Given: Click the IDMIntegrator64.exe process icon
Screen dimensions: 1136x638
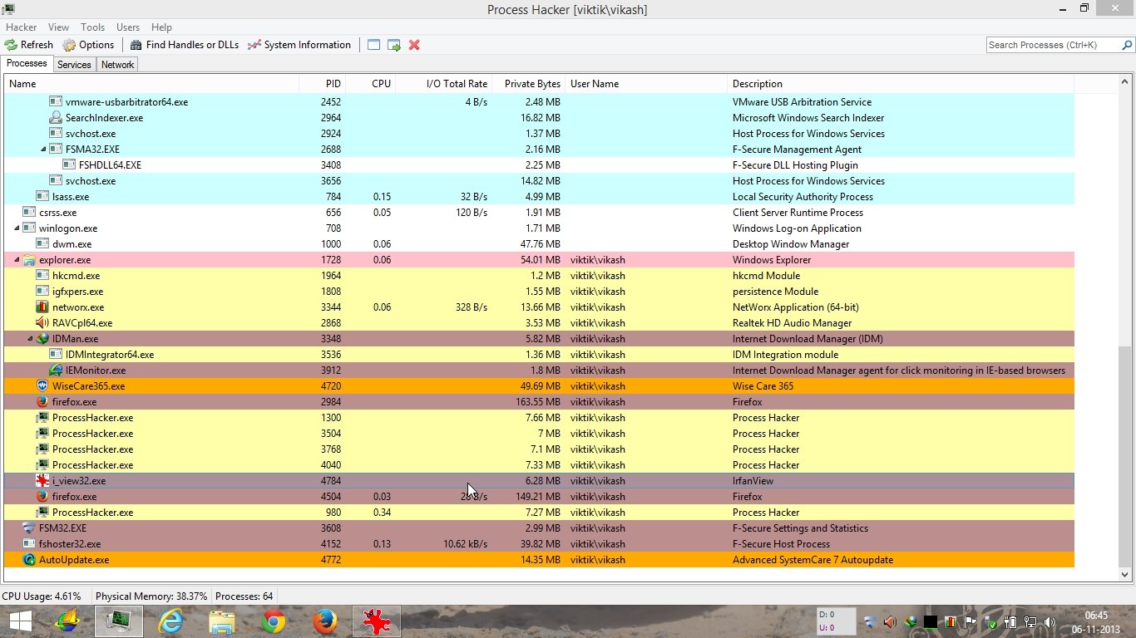Looking at the screenshot, I should 56,355.
